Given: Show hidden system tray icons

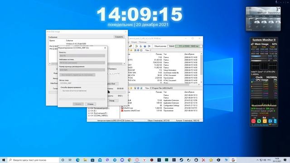Looking at the screenshot, I should (x=257, y=160).
